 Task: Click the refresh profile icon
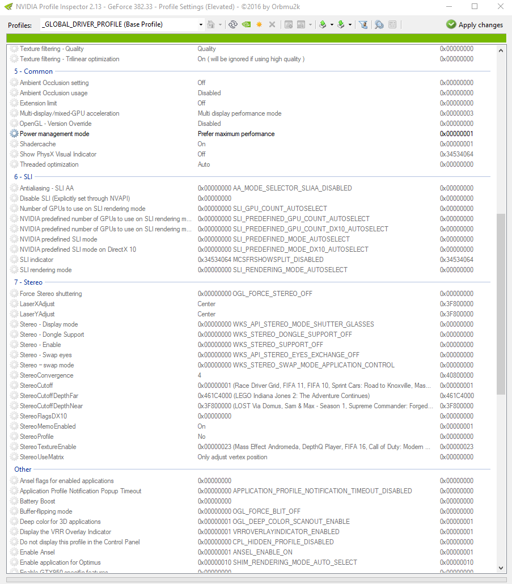click(232, 24)
